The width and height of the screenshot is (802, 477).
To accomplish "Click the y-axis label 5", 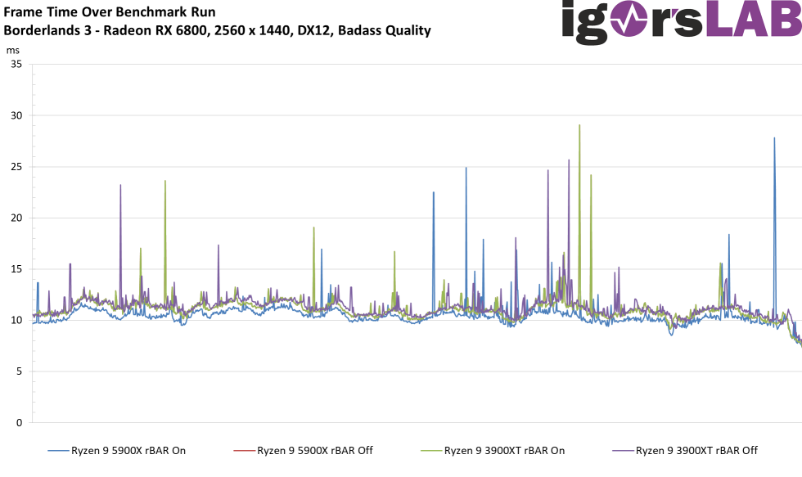I will [x=20, y=371].
